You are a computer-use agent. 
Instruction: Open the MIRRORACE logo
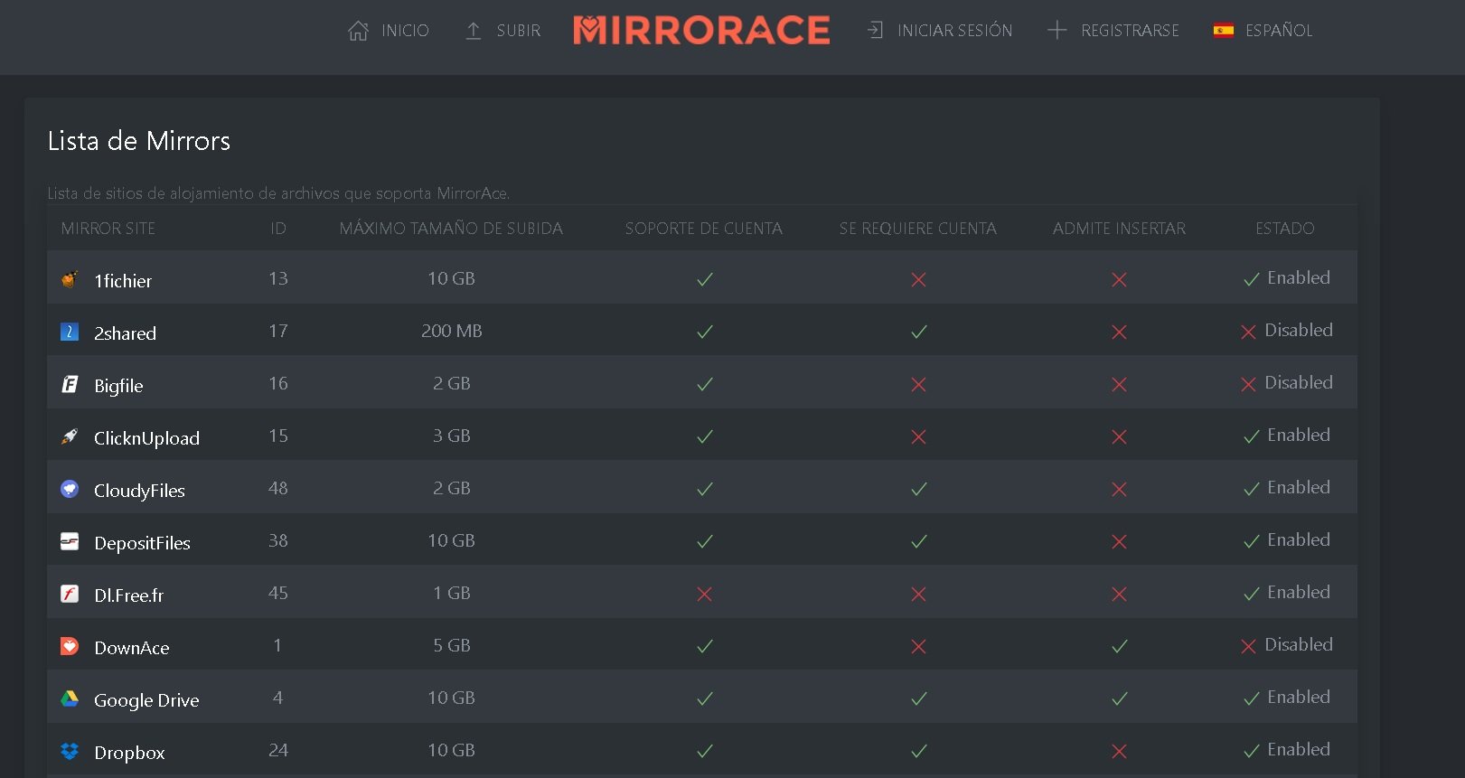701,30
